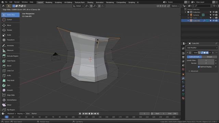The image size is (219, 123).
Task: Select the Catmull-Clark subdivision type
Action: (x=194, y=57)
